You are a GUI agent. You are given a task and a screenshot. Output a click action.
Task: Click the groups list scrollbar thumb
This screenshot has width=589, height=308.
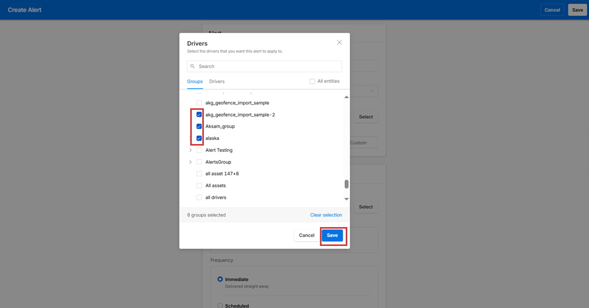pos(346,184)
